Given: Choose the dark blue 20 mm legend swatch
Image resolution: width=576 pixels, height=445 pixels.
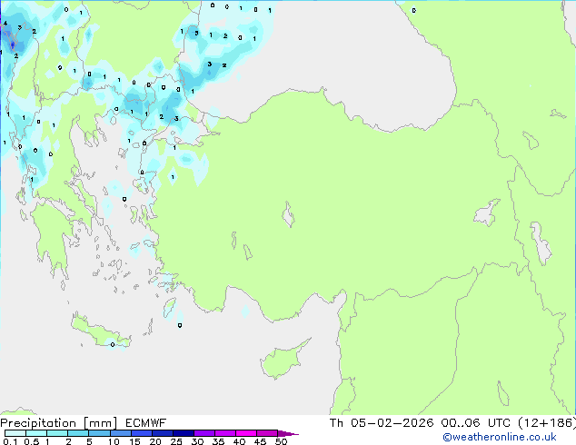Looking at the screenshot, I should (164, 433).
